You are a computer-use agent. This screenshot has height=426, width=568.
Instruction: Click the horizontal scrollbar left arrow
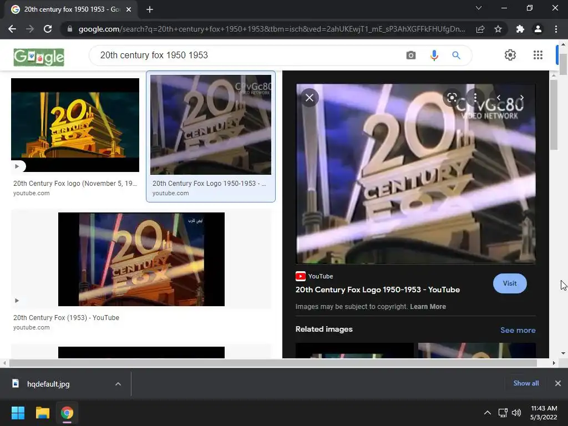point(4,363)
